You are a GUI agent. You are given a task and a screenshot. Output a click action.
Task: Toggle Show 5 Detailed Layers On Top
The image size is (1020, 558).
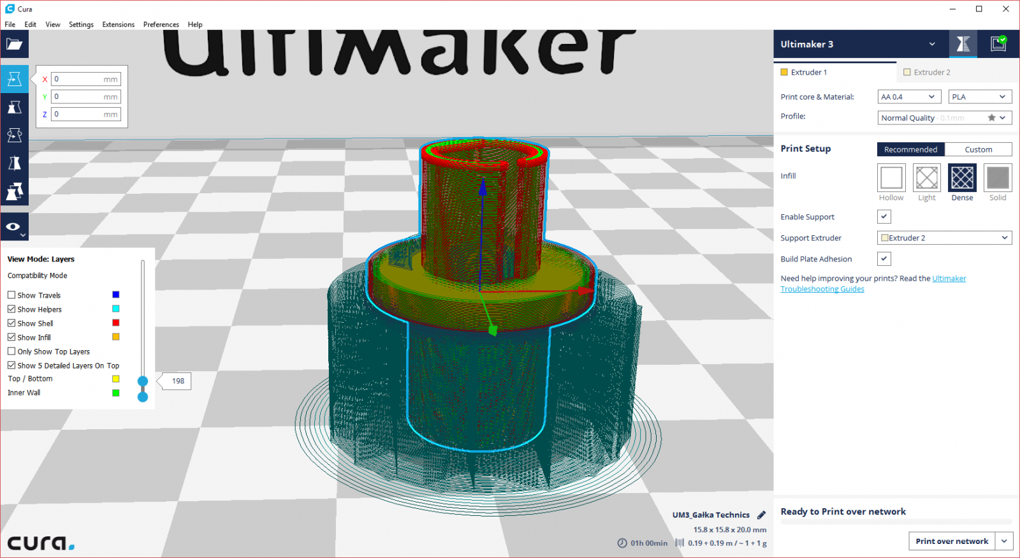tap(11, 365)
